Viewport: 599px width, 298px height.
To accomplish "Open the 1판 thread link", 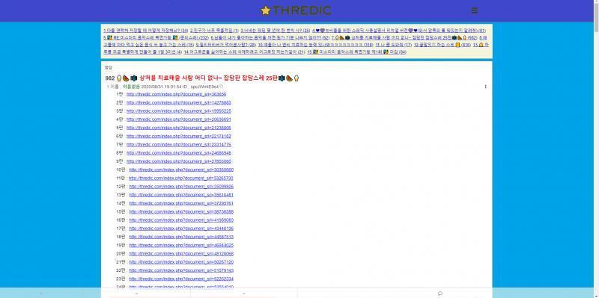I will tap(176, 95).
